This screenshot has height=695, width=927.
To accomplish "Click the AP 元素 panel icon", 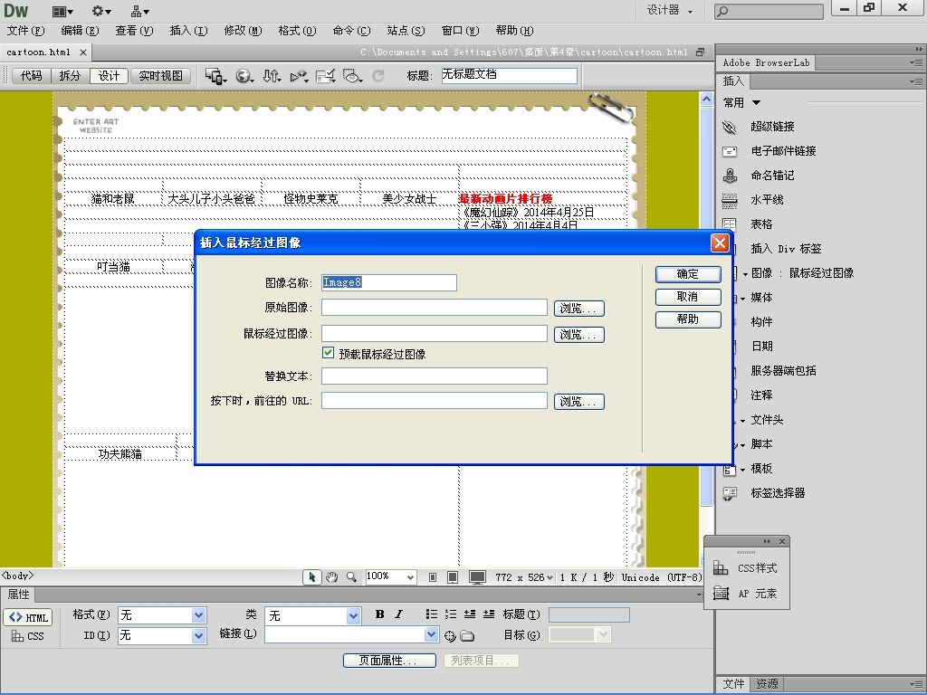I will click(720, 594).
